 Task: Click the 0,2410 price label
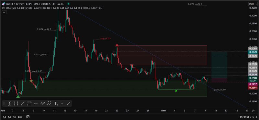point(253,75)
